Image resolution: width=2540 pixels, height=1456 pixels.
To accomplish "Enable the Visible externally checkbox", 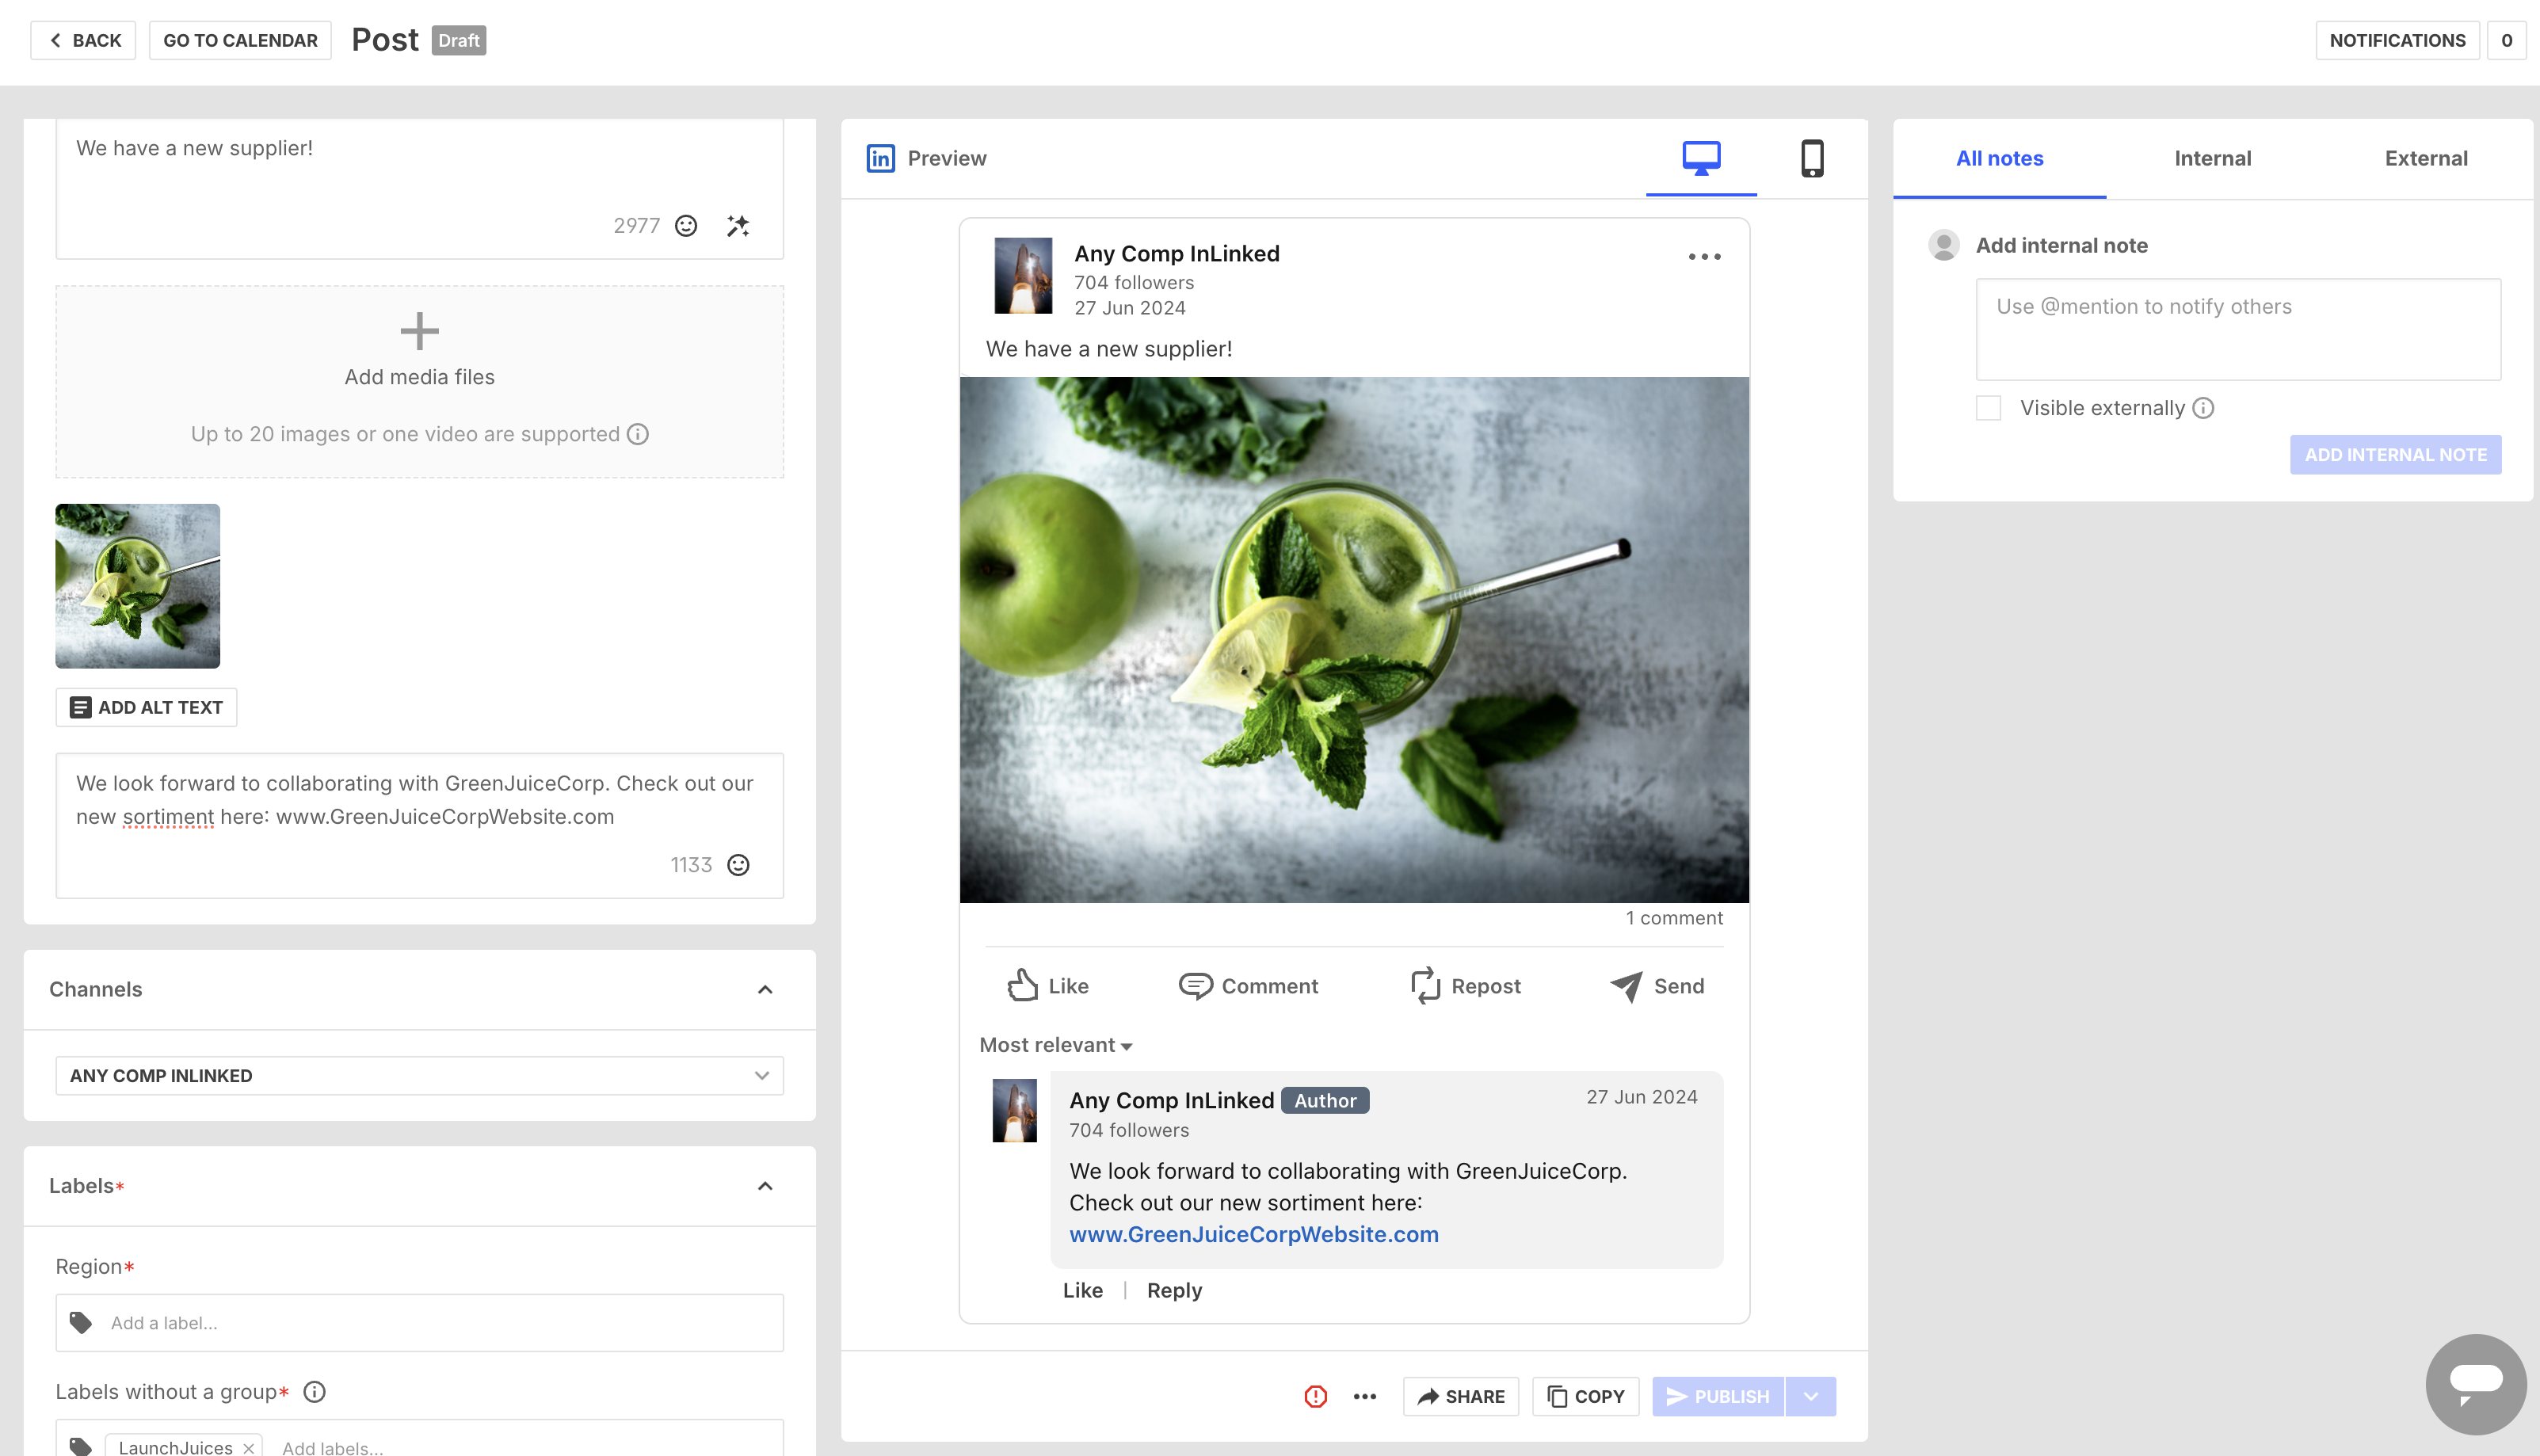I will pyautogui.click(x=1988, y=408).
